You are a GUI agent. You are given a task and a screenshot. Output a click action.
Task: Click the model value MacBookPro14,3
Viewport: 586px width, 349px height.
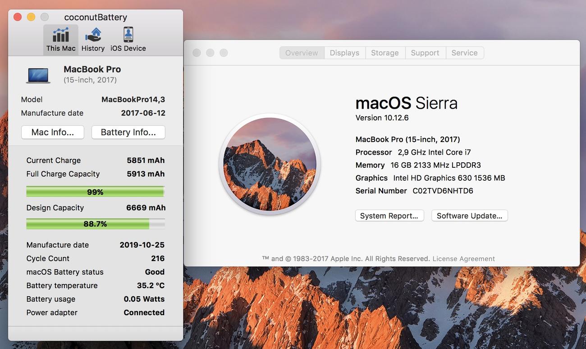[x=133, y=100]
